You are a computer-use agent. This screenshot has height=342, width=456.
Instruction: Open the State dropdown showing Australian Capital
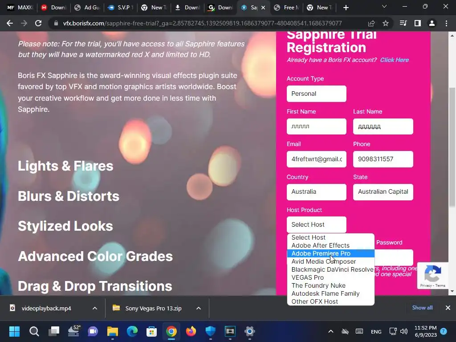[x=383, y=191]
